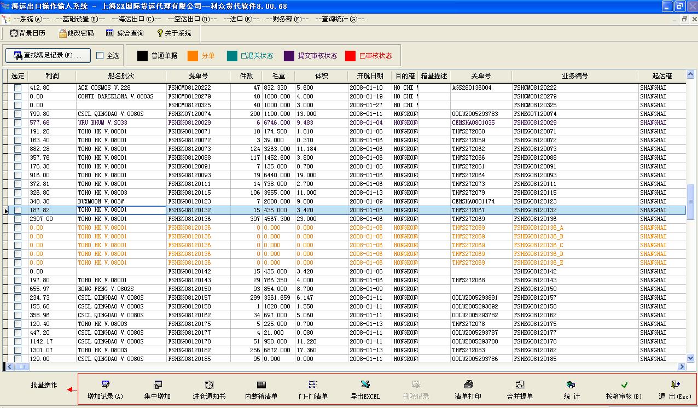
Task: Print the list with 清单打印
Action: pos(468,390)
